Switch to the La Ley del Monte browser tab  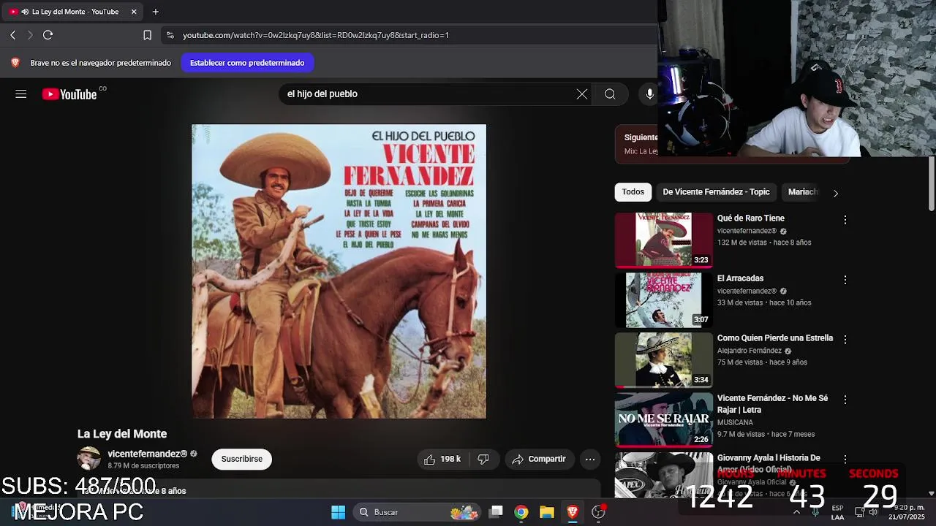point(72,12)
